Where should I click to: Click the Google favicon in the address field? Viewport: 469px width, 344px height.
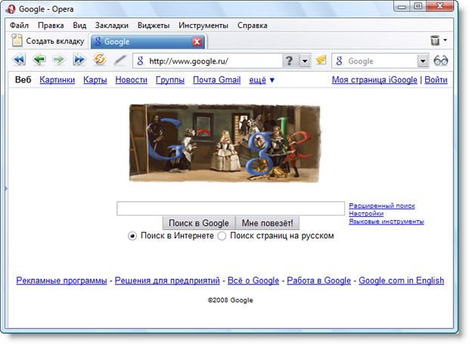140,61
